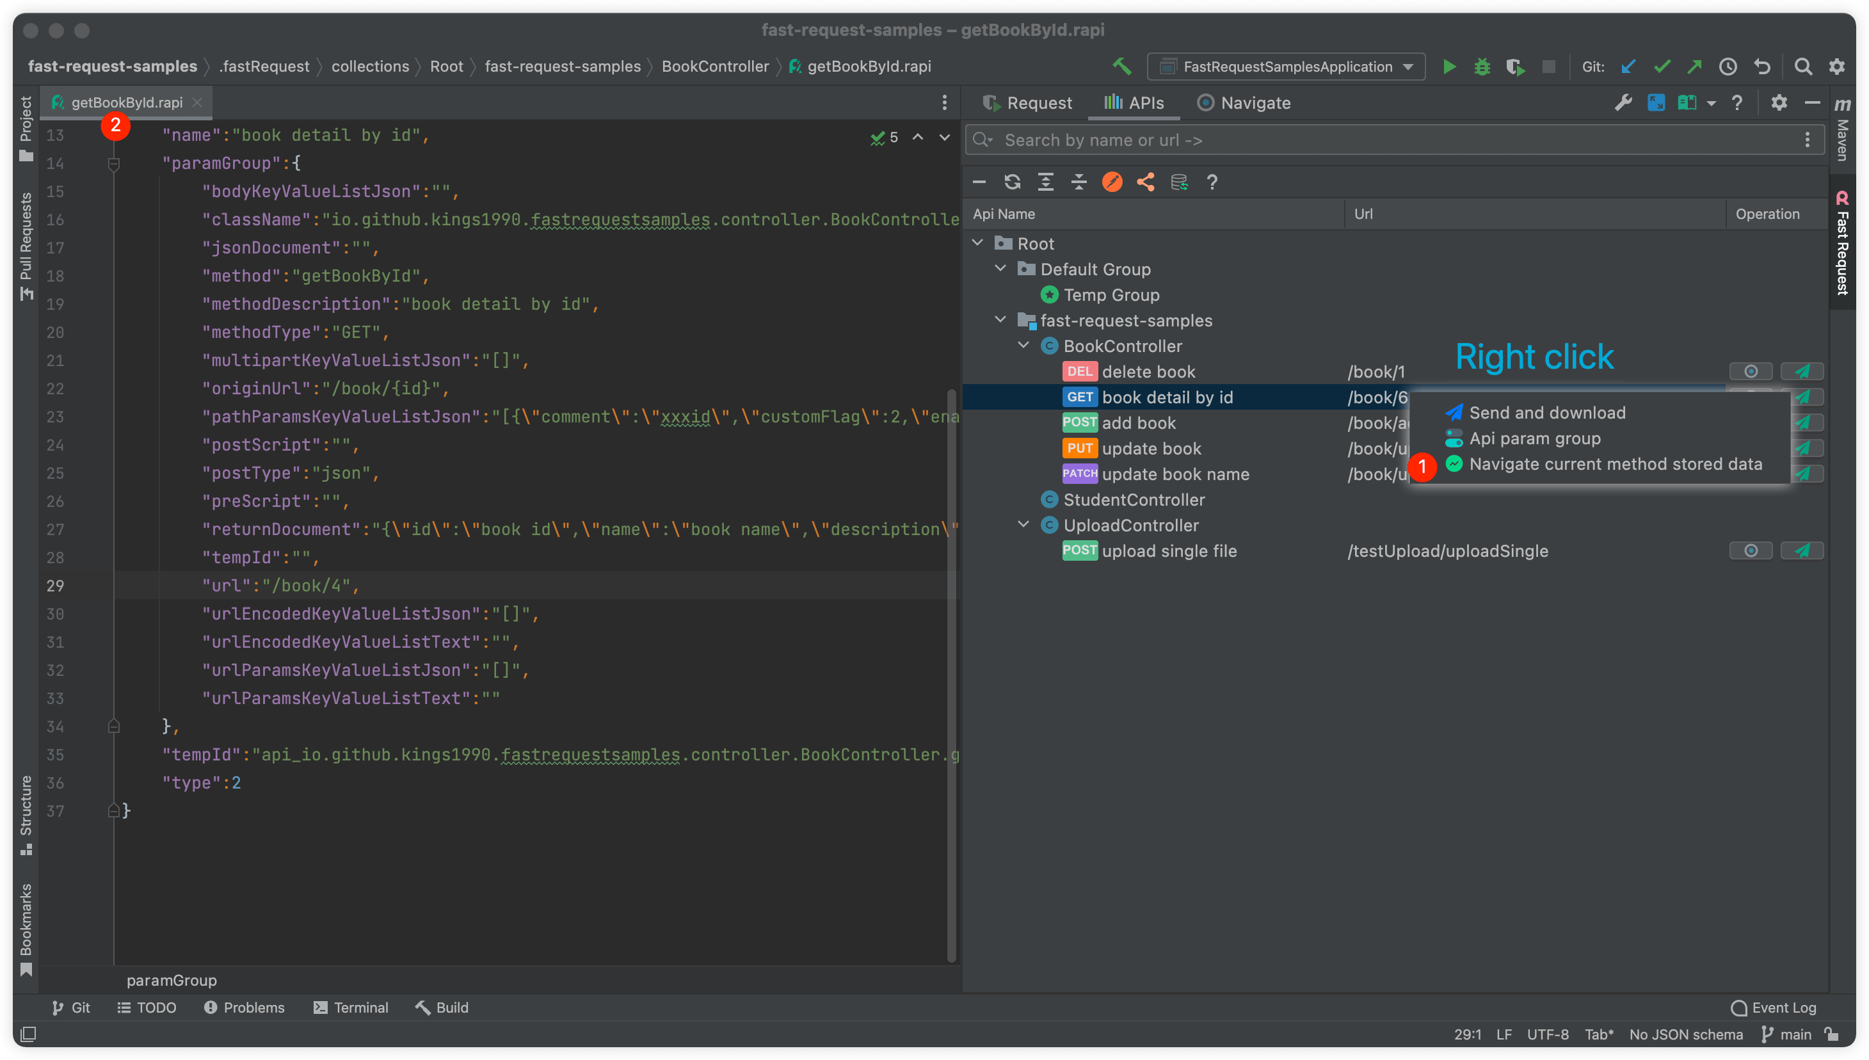Export APIs via the orange Postman icon
This screenshot has width=1869, height=1060.
(1111, 182)
